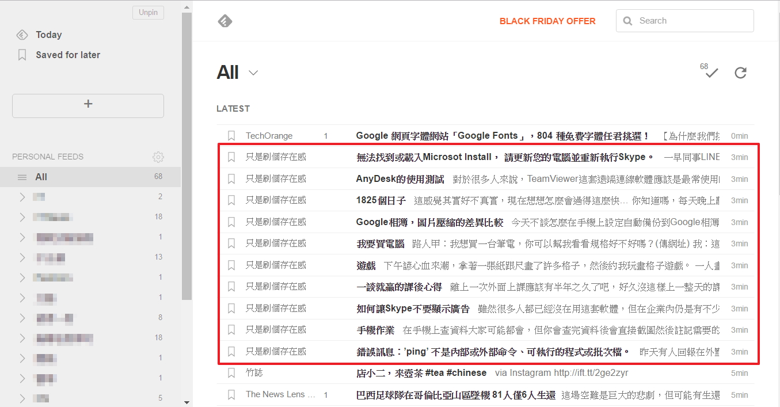Screen dimensions: 780x407
Task: Bookmark the Google相簿 compression article
Action: click(x=231, y=222)
